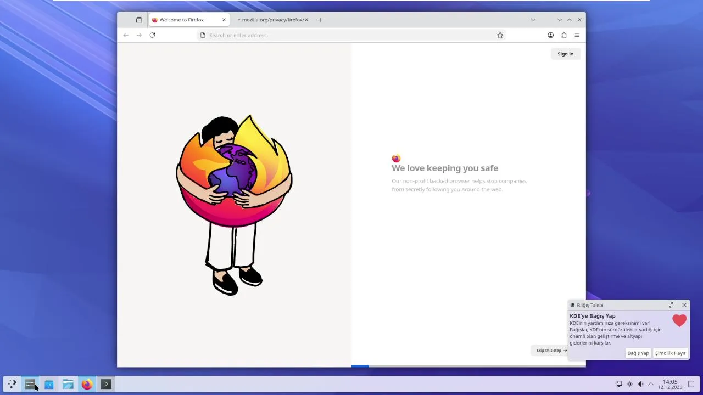Go forward with the forward arrow
This screenshot has height=395, width=703.
[139, 35]
